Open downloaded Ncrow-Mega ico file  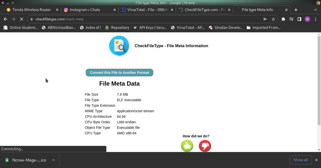click(26, 160)
